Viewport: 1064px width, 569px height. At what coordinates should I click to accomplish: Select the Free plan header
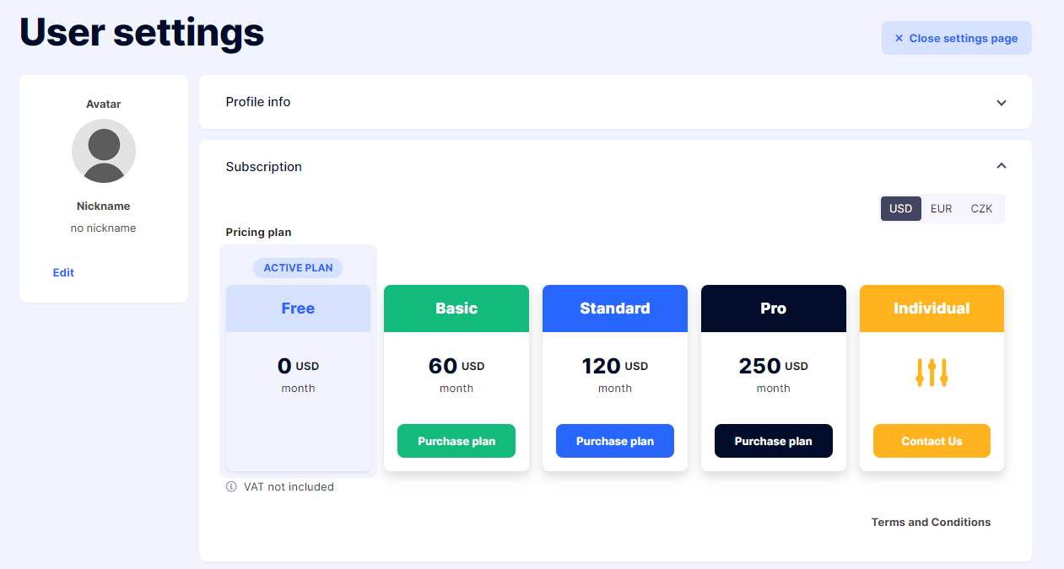298,309
